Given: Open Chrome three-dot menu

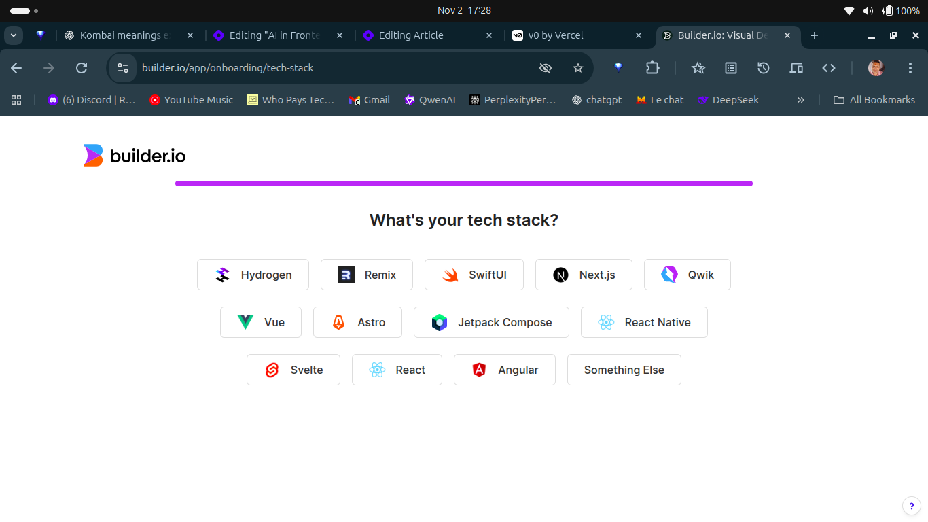Looking at the screenshot, I should (910, 68).
